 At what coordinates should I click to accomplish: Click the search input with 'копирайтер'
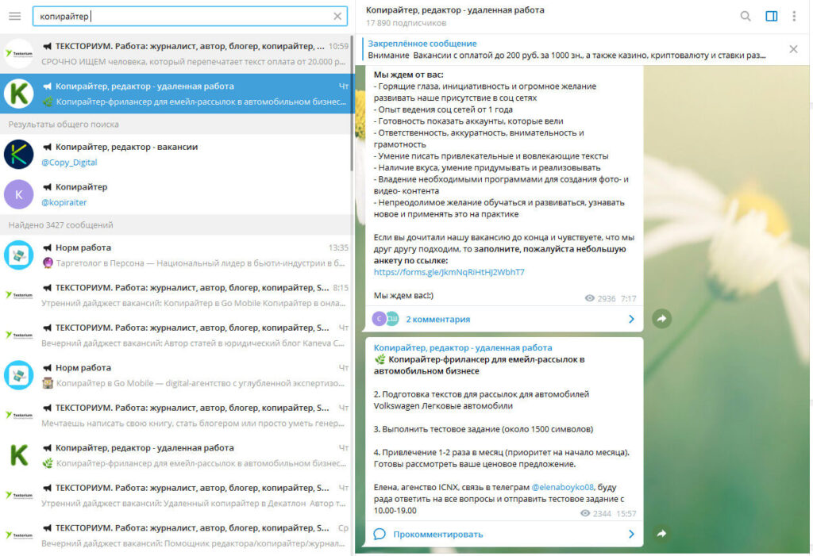183,16
